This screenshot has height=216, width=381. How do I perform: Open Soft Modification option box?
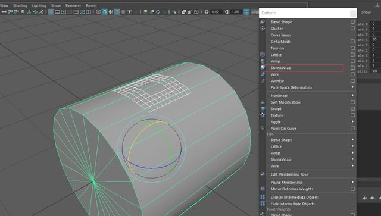(x=352, y=102)
